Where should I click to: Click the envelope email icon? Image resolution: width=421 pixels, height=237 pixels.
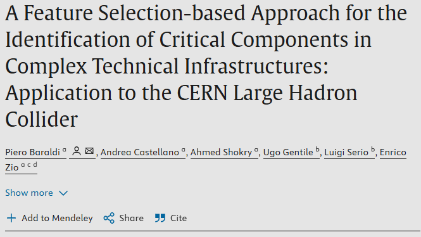click(89, 151)
